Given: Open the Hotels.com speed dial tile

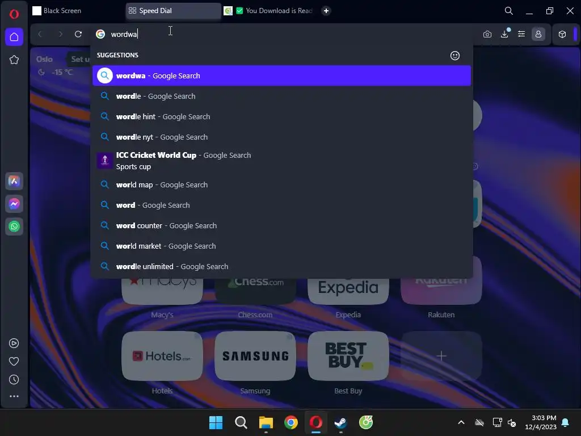Looking at the screenshot, I should point(162,356).
